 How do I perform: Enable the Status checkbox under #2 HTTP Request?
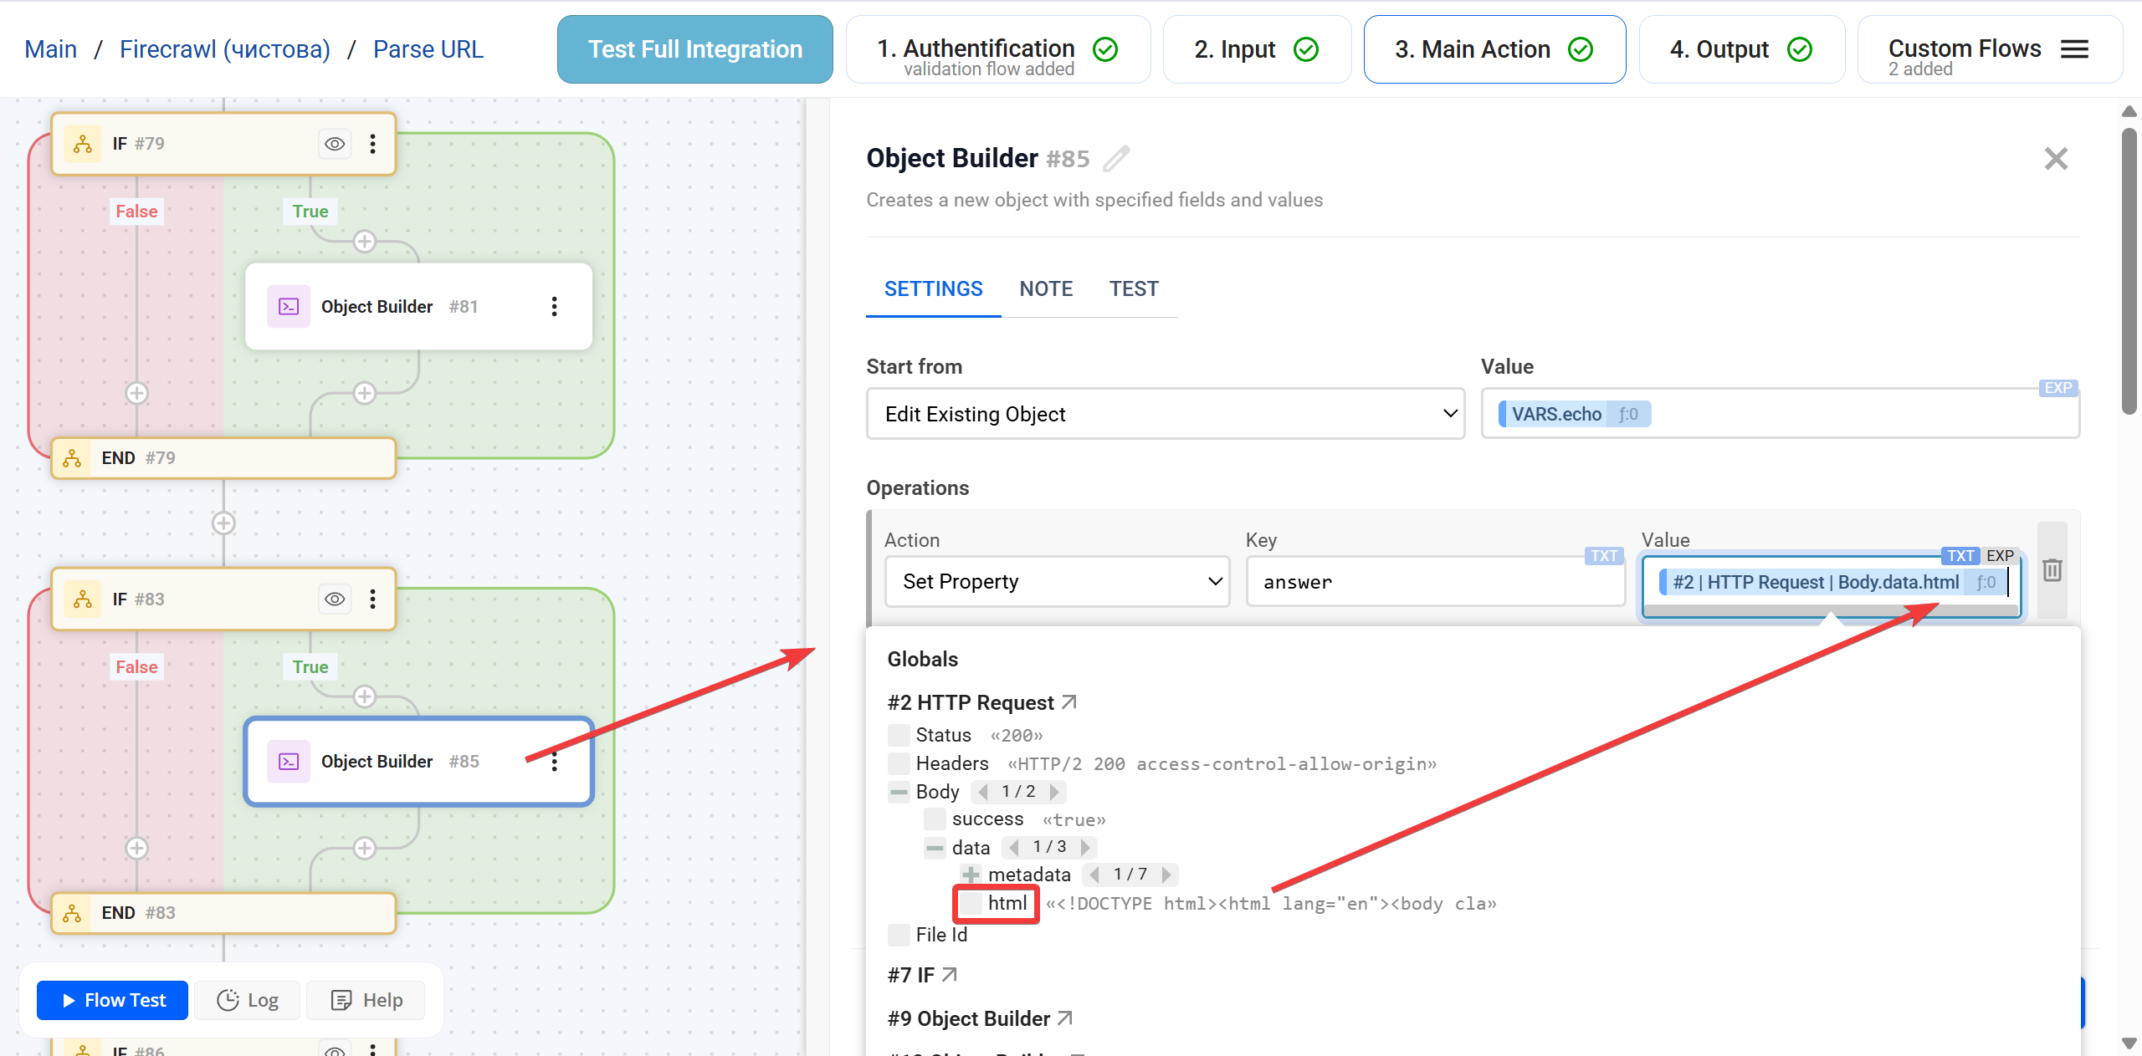pos(897,734)
